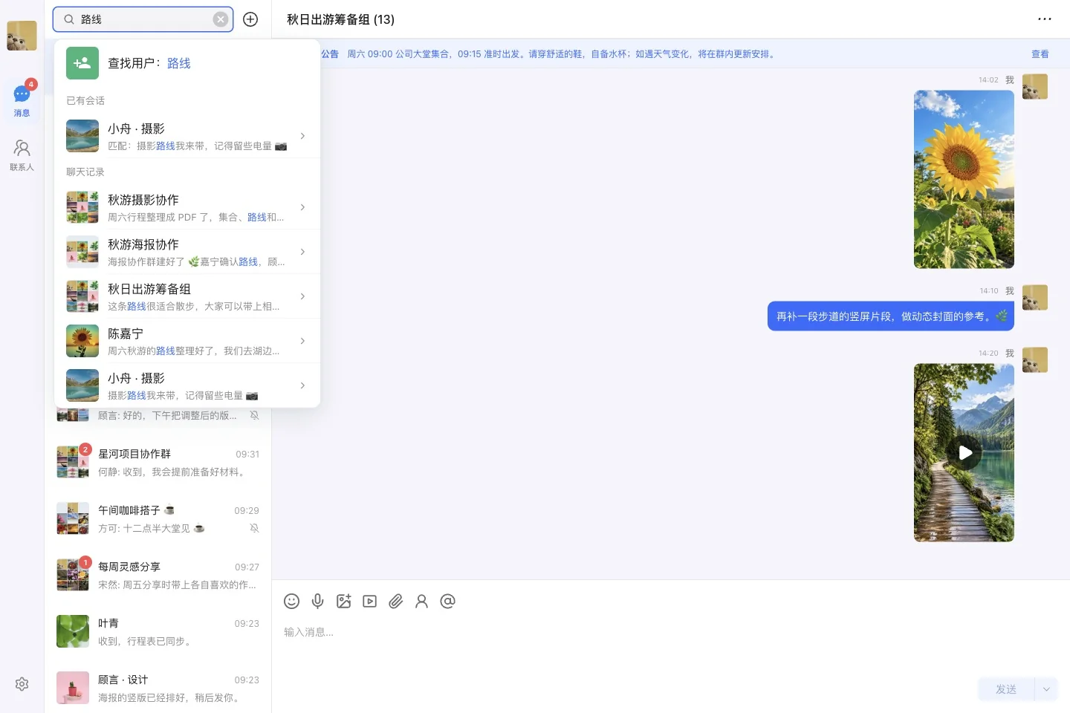This screenshot has width=1070, height=713.
Task: Open 午间咖啡搭子 conversation
Action: point(158,519)
